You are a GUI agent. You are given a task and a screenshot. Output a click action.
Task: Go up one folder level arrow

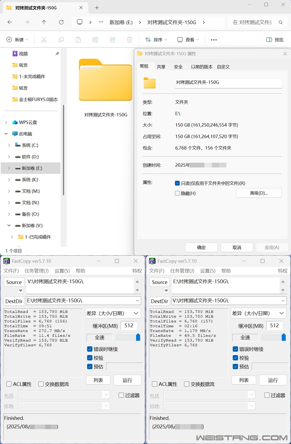pos(44,22)
